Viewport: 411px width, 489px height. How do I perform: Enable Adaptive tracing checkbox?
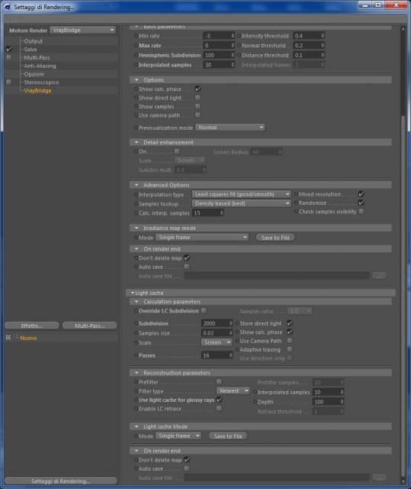[x=290, y=349]
